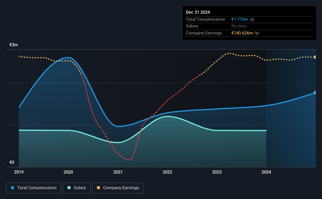Click the €140.626m company earnings value

pos(242,33)
